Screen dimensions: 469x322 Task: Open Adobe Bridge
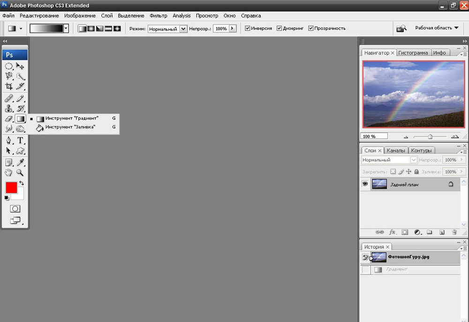401,29
